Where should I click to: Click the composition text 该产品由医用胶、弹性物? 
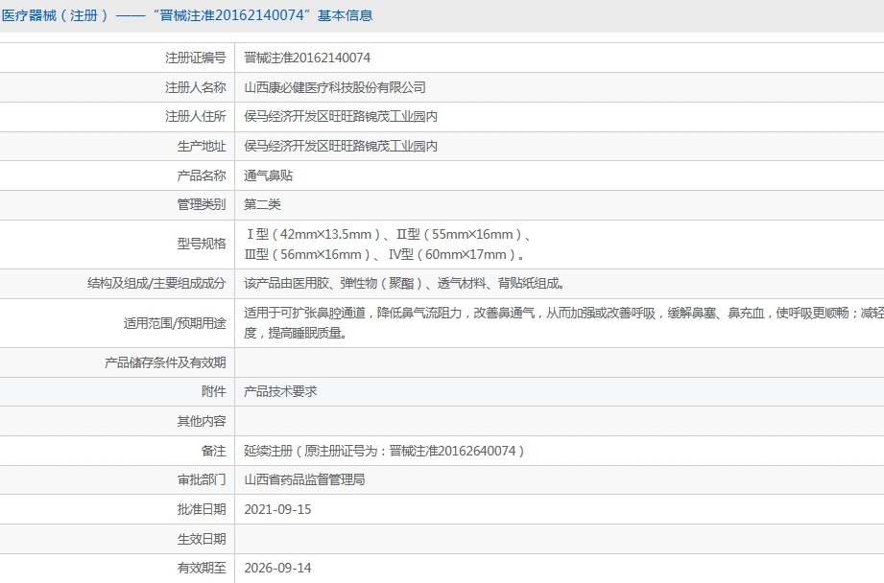tap(405, 283)
